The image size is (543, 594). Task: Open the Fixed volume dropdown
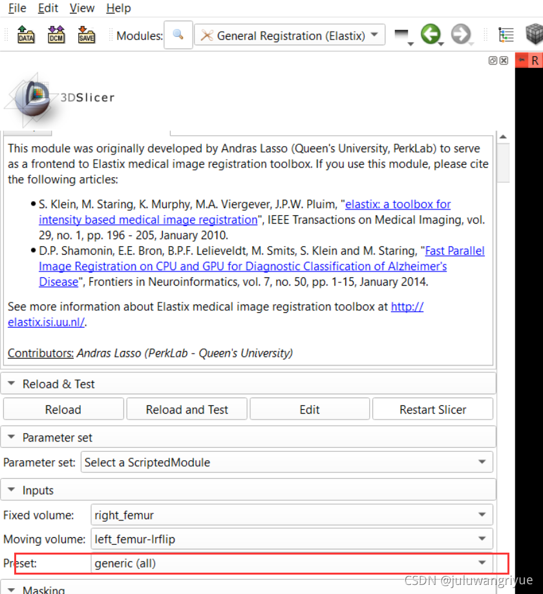coord(292,515)
